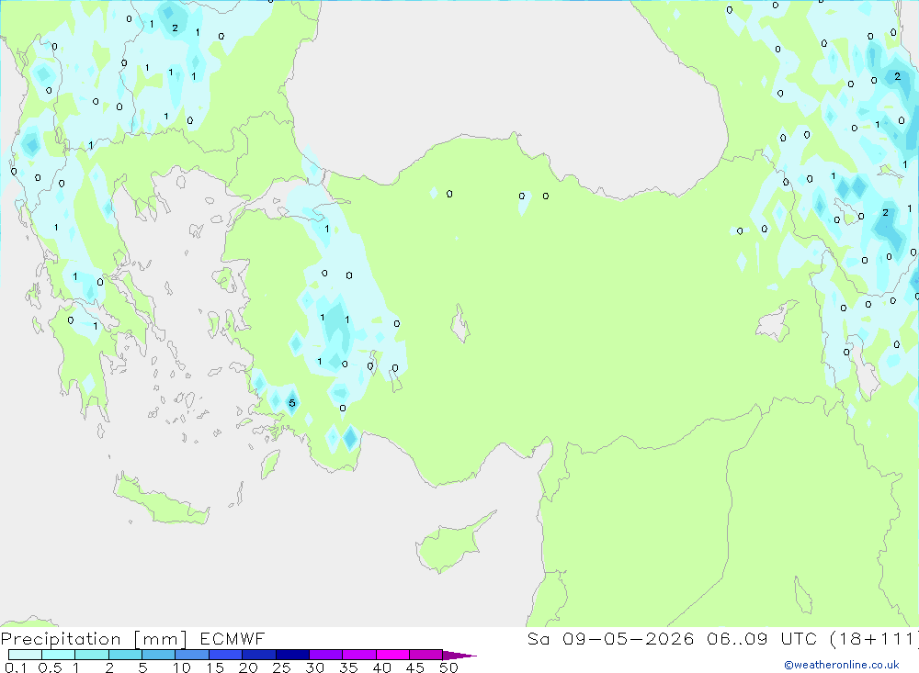Click the 5 mm value in southwest Turkey
The height and width of the screenshot is (673, 919).
click(292, 403)
